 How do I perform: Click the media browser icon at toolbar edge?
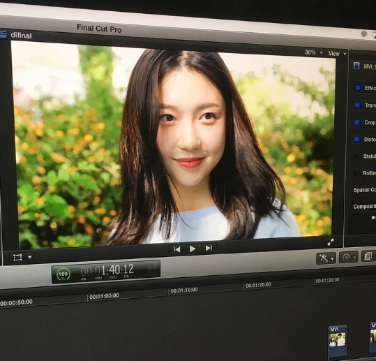pos(368,256)
